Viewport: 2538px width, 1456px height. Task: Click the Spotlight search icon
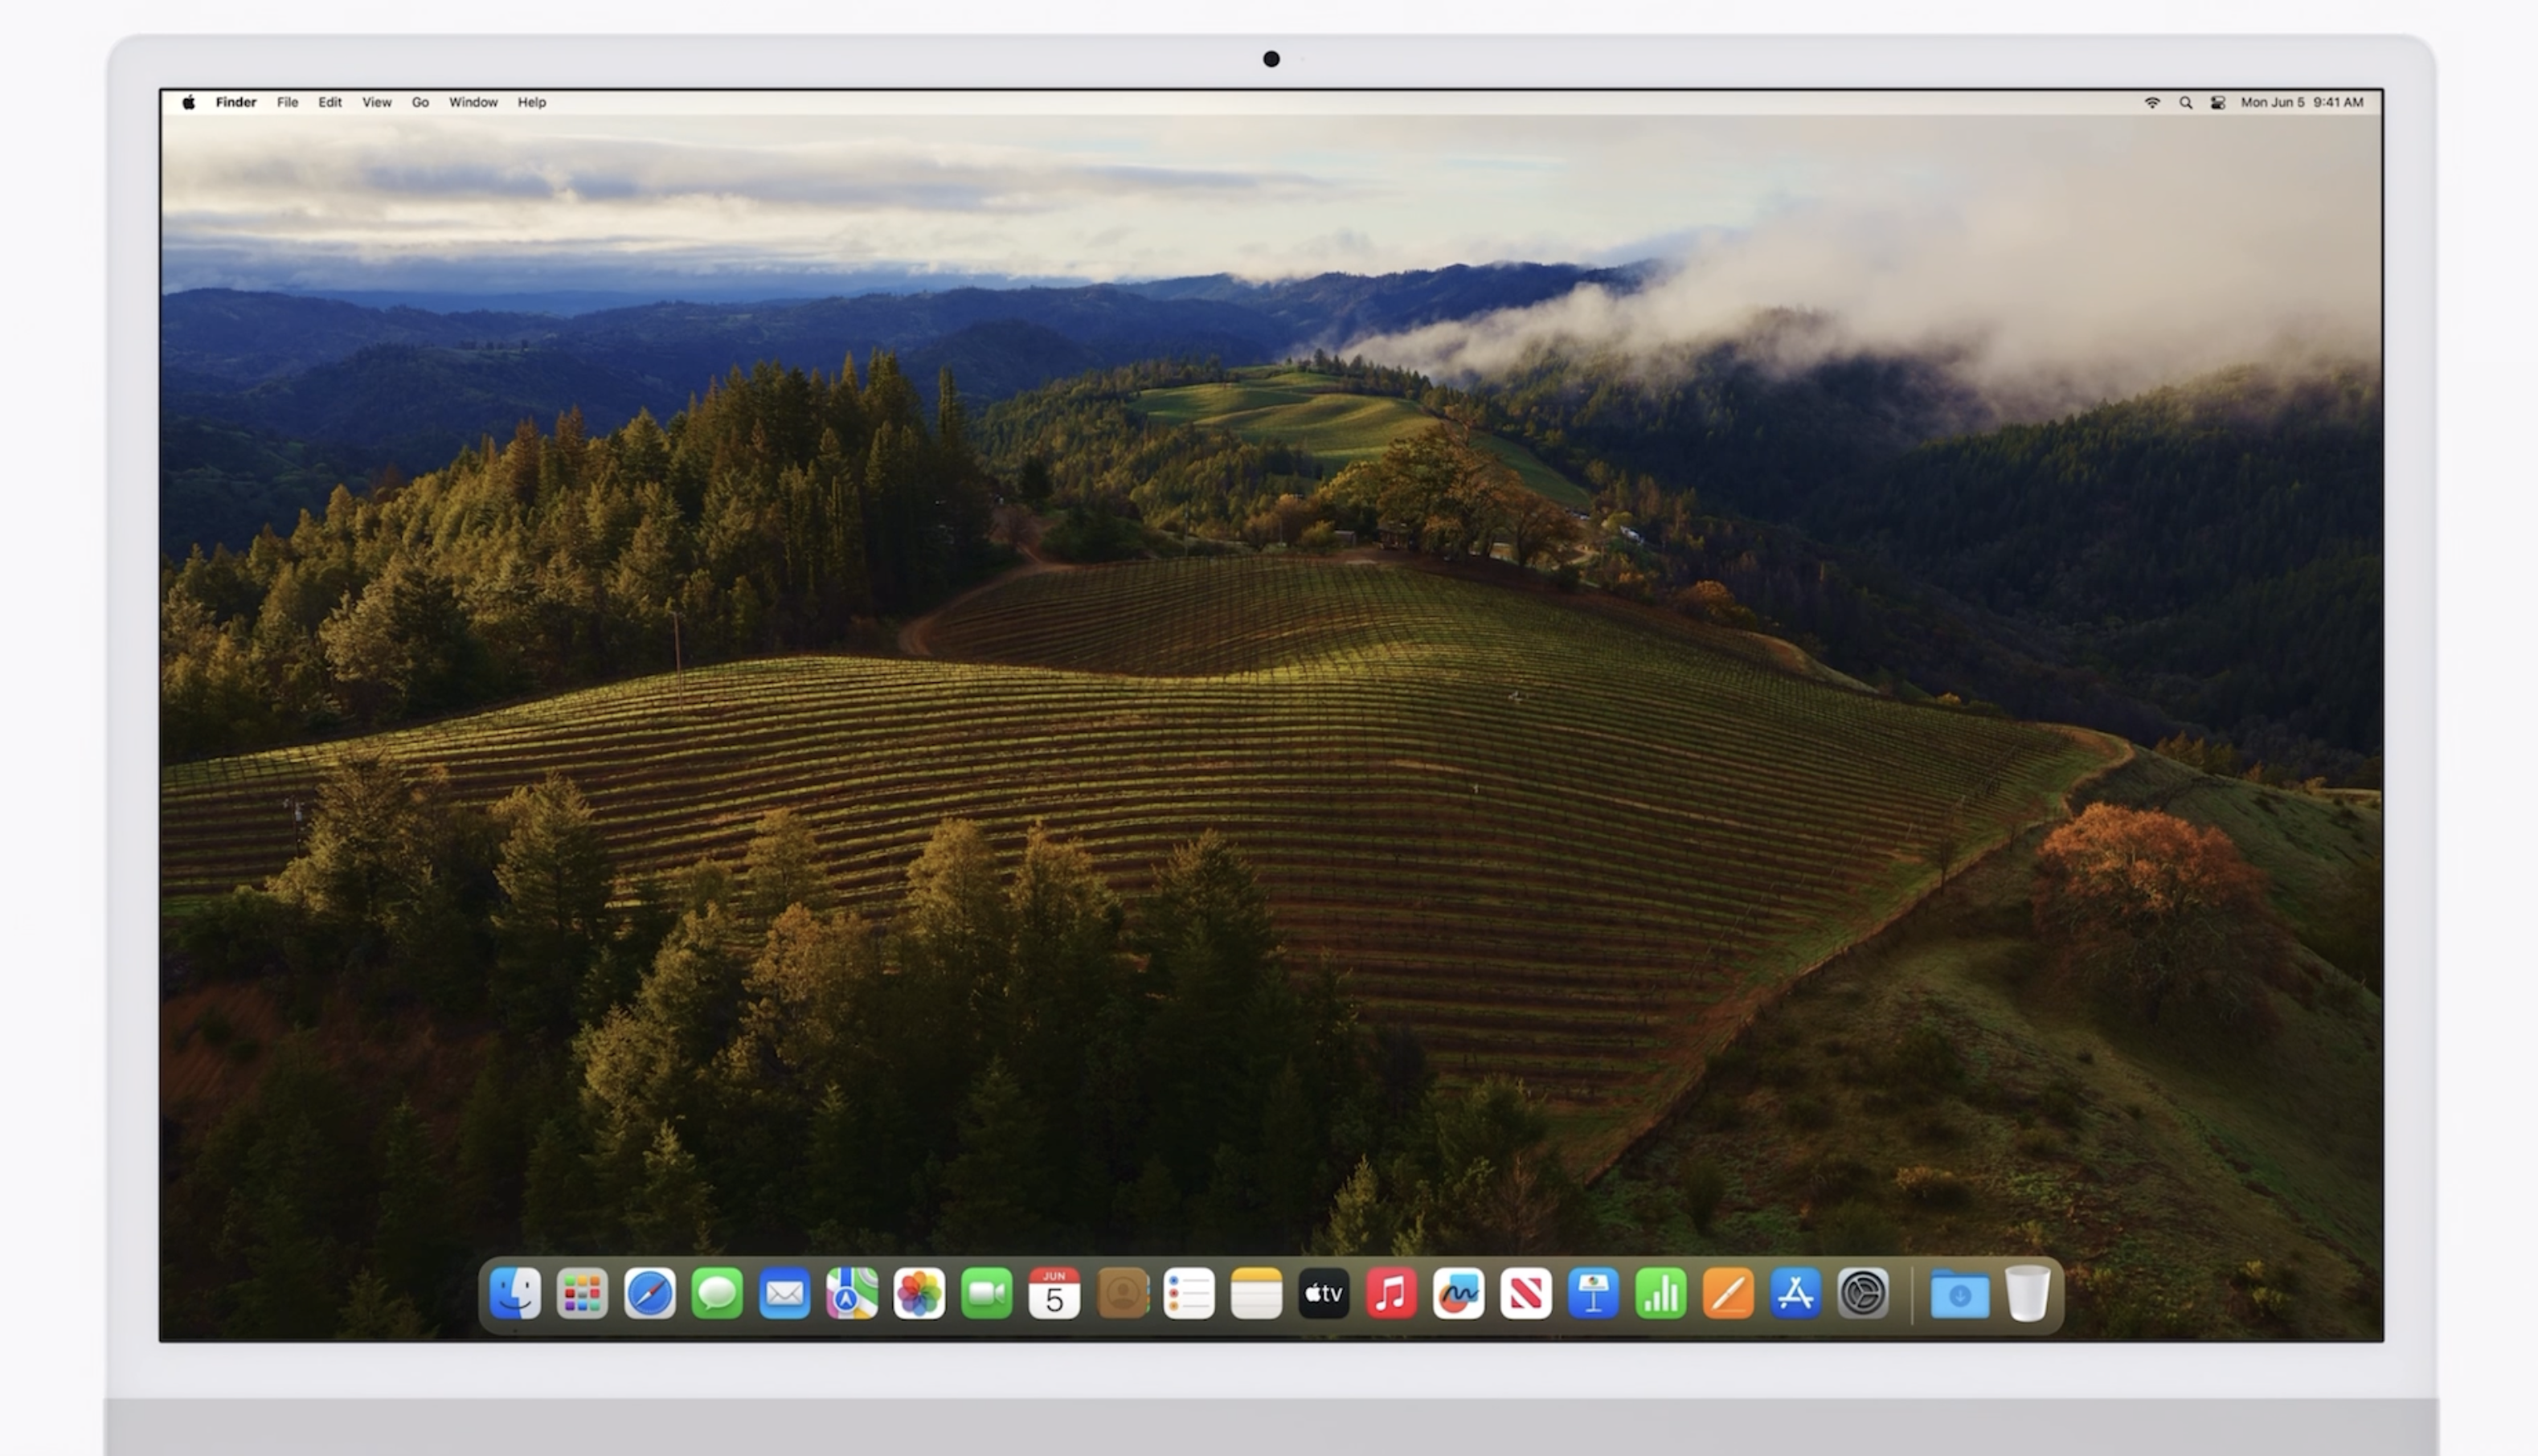(x=2186, y=102)
